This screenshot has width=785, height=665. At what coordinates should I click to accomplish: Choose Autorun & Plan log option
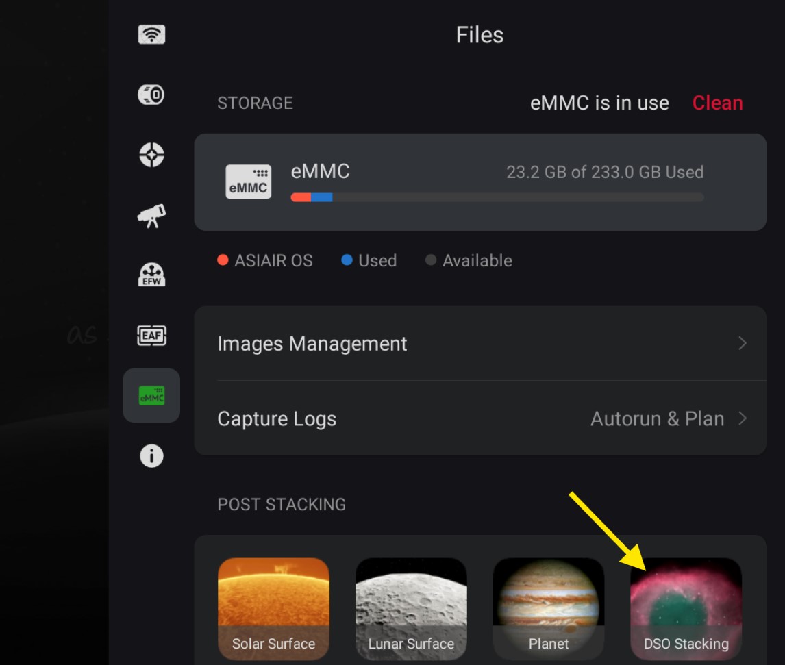click(x=657, y=418)
